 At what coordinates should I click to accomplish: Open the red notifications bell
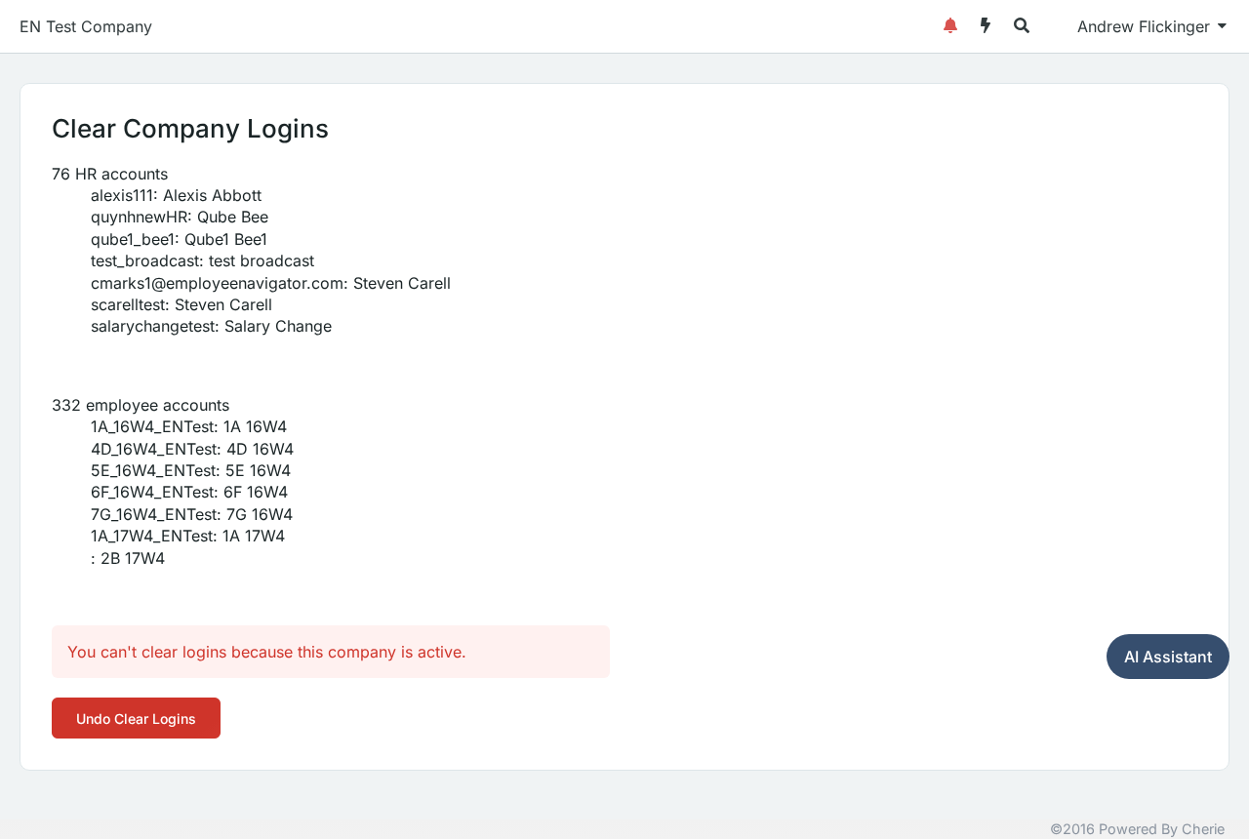coord(950,26)
